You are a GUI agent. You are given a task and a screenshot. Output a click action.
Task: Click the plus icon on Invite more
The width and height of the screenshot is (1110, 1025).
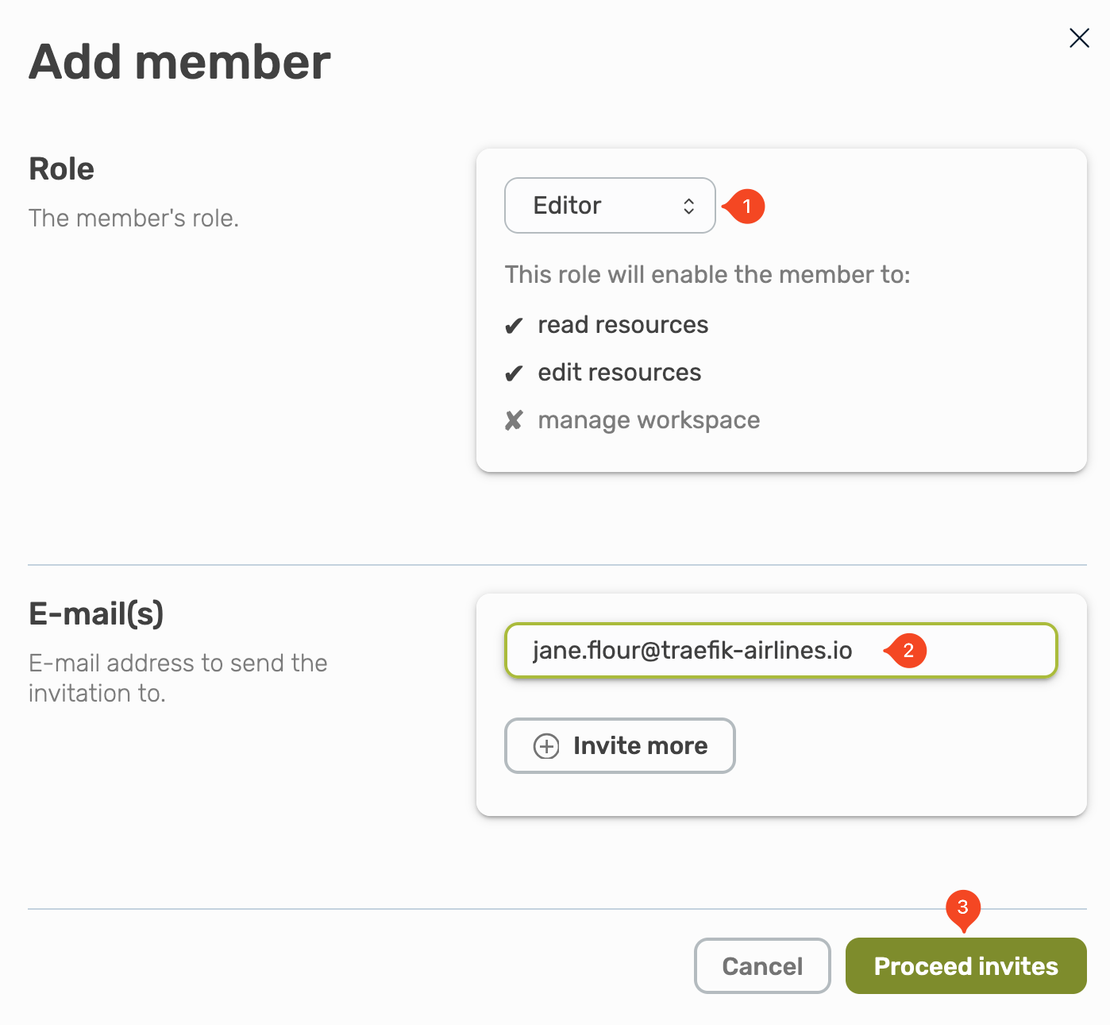(x=545, y=745)
